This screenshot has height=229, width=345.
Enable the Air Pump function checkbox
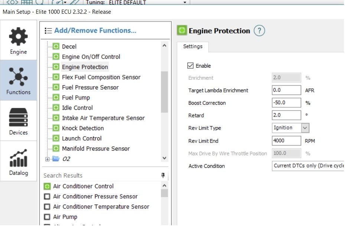pyautogui.click(x=47, y=217)
